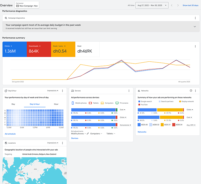Expand the campaign diagnostics message chevron
The height and width of the screenshot is (184, 201).
[x=195, y=27]
